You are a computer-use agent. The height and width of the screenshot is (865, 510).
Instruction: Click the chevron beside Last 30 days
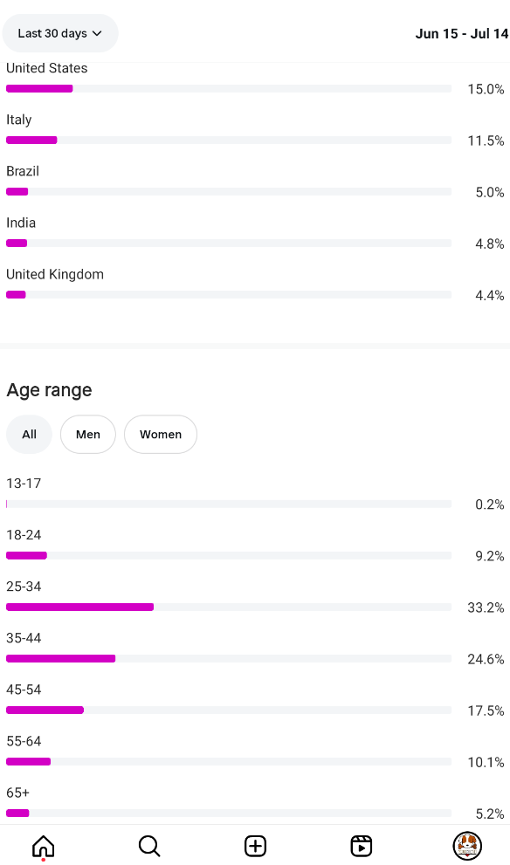pos(97,34)
